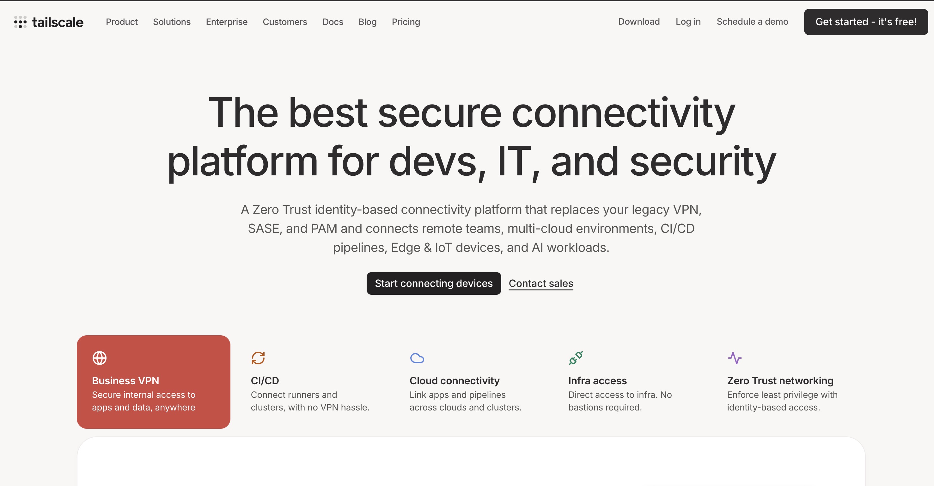Click the Download link in header
The image size is (934, 486).
[639, 22]
